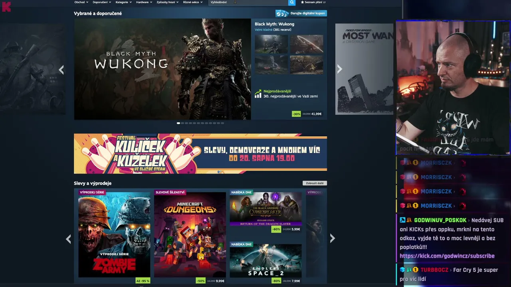Screen dimensions: 511x287
Task: Click the blue cube badge next to TURBBOCZ
Action: 403,270
